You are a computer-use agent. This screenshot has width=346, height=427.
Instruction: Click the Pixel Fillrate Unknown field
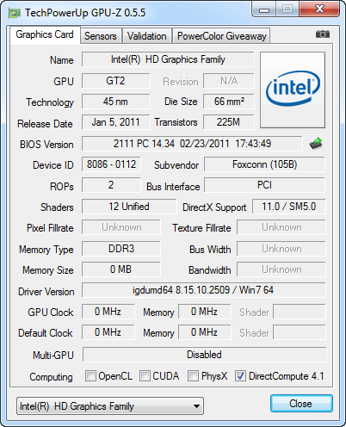click(x=121, y=227)
